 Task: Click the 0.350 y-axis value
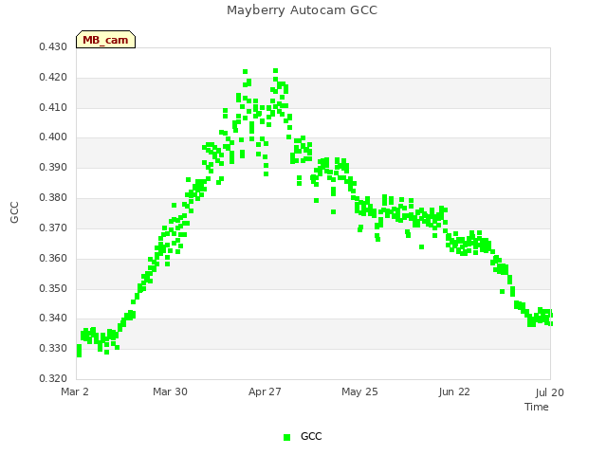click(x=53, y=288)
